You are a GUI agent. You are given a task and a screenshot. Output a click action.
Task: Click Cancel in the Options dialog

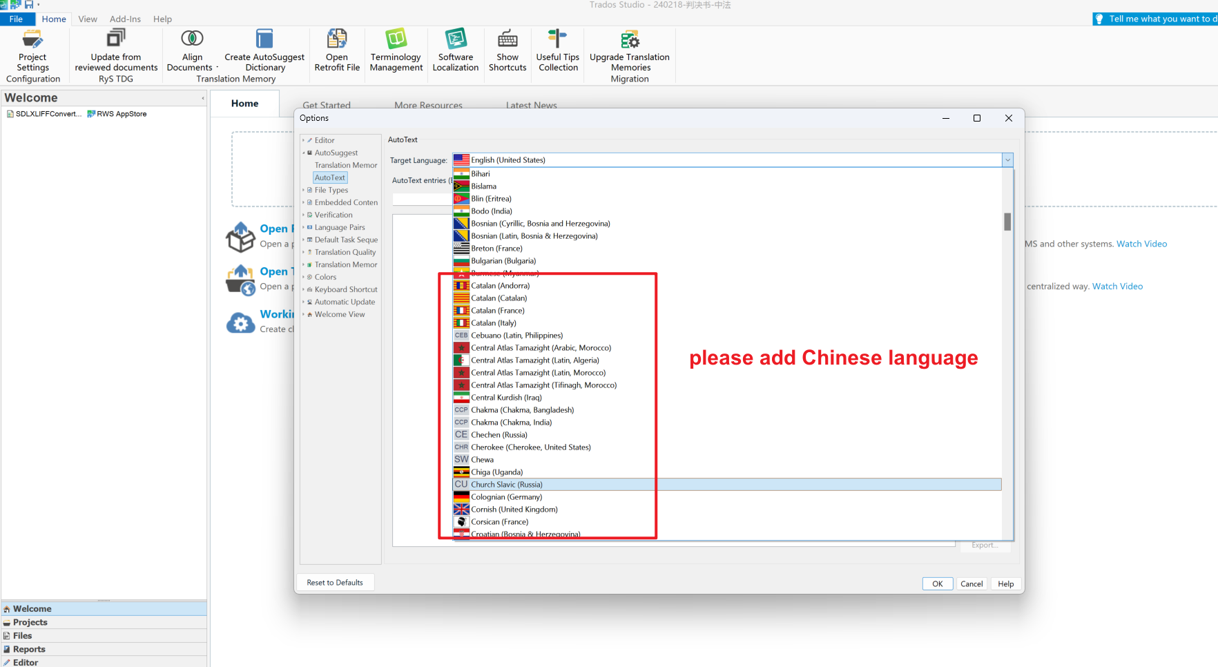(971, 583)
